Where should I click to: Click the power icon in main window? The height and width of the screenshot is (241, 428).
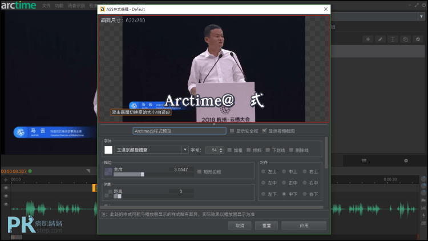[x=424, y=5]
